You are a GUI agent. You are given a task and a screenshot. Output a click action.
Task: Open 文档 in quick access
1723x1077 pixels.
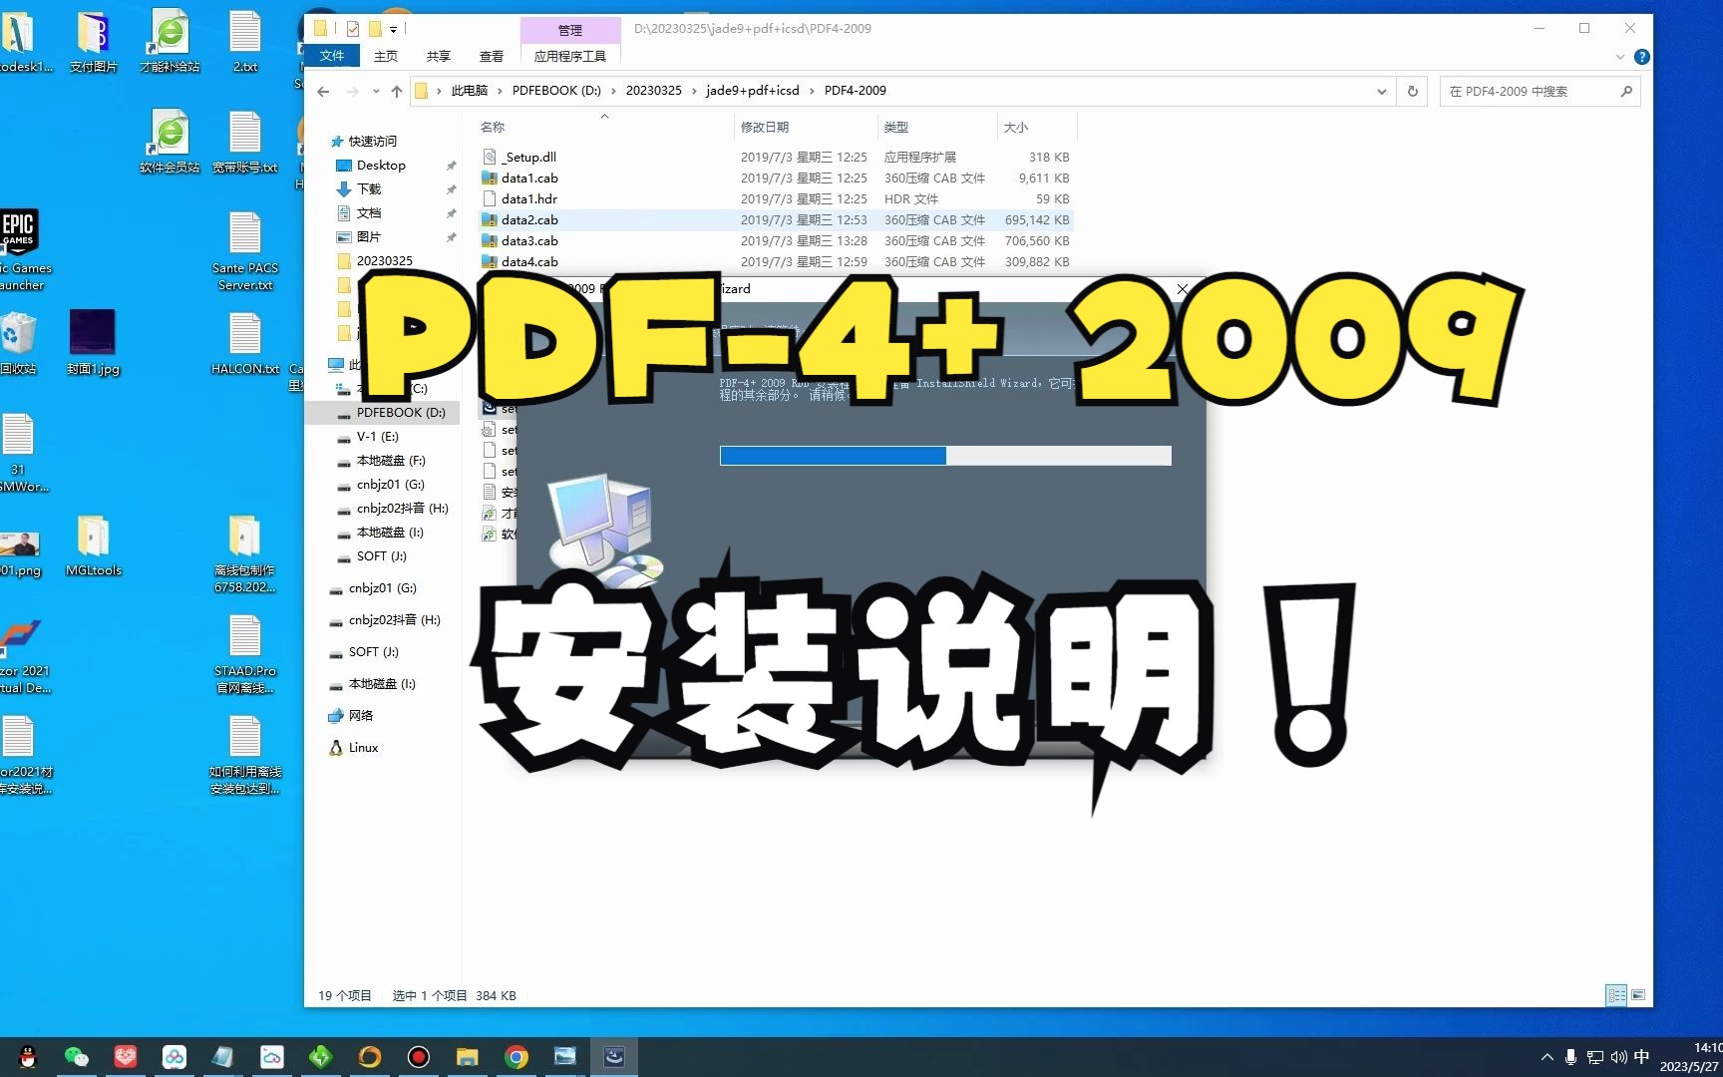[369, 213]
